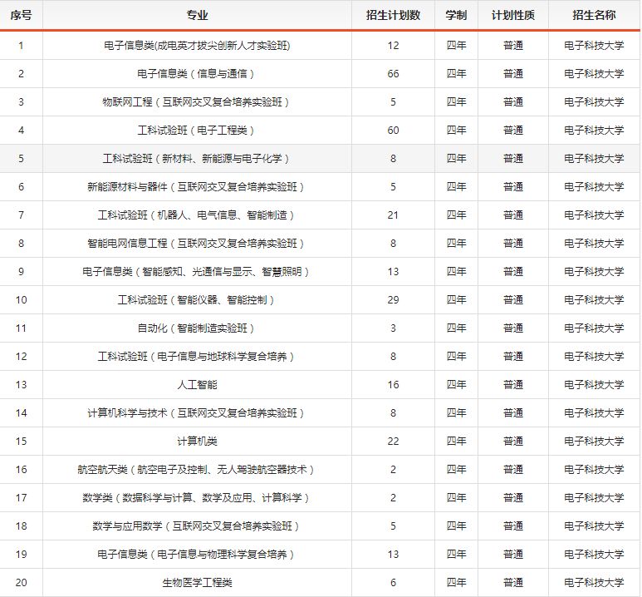Click sequence number 10 cell
This screenshot has width=642, height=597.
(x=21, y=300)
